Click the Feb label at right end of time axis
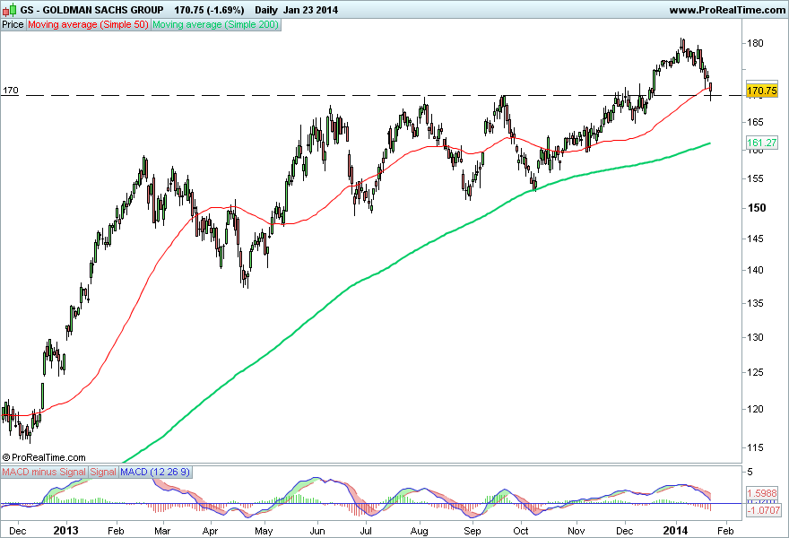Image resolution: width=789 pixels, height=538 pixels. [x=725, y=531]
